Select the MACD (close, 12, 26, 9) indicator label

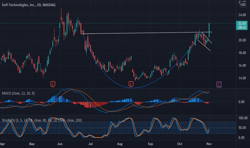[x=18, y=93]
